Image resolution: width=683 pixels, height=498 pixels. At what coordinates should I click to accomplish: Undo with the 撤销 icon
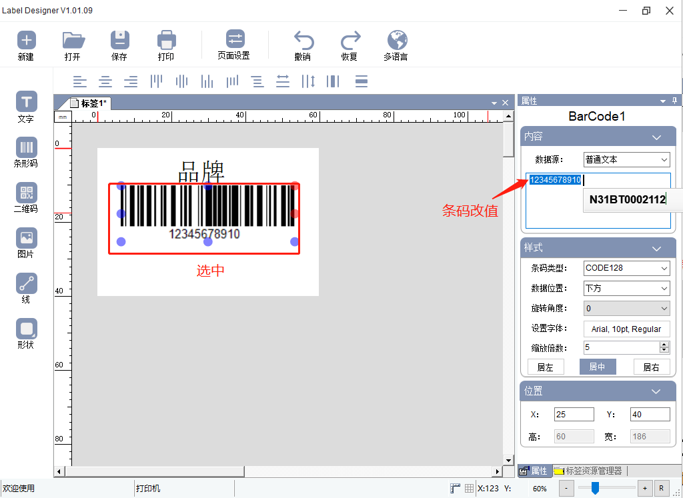[303, 41]
